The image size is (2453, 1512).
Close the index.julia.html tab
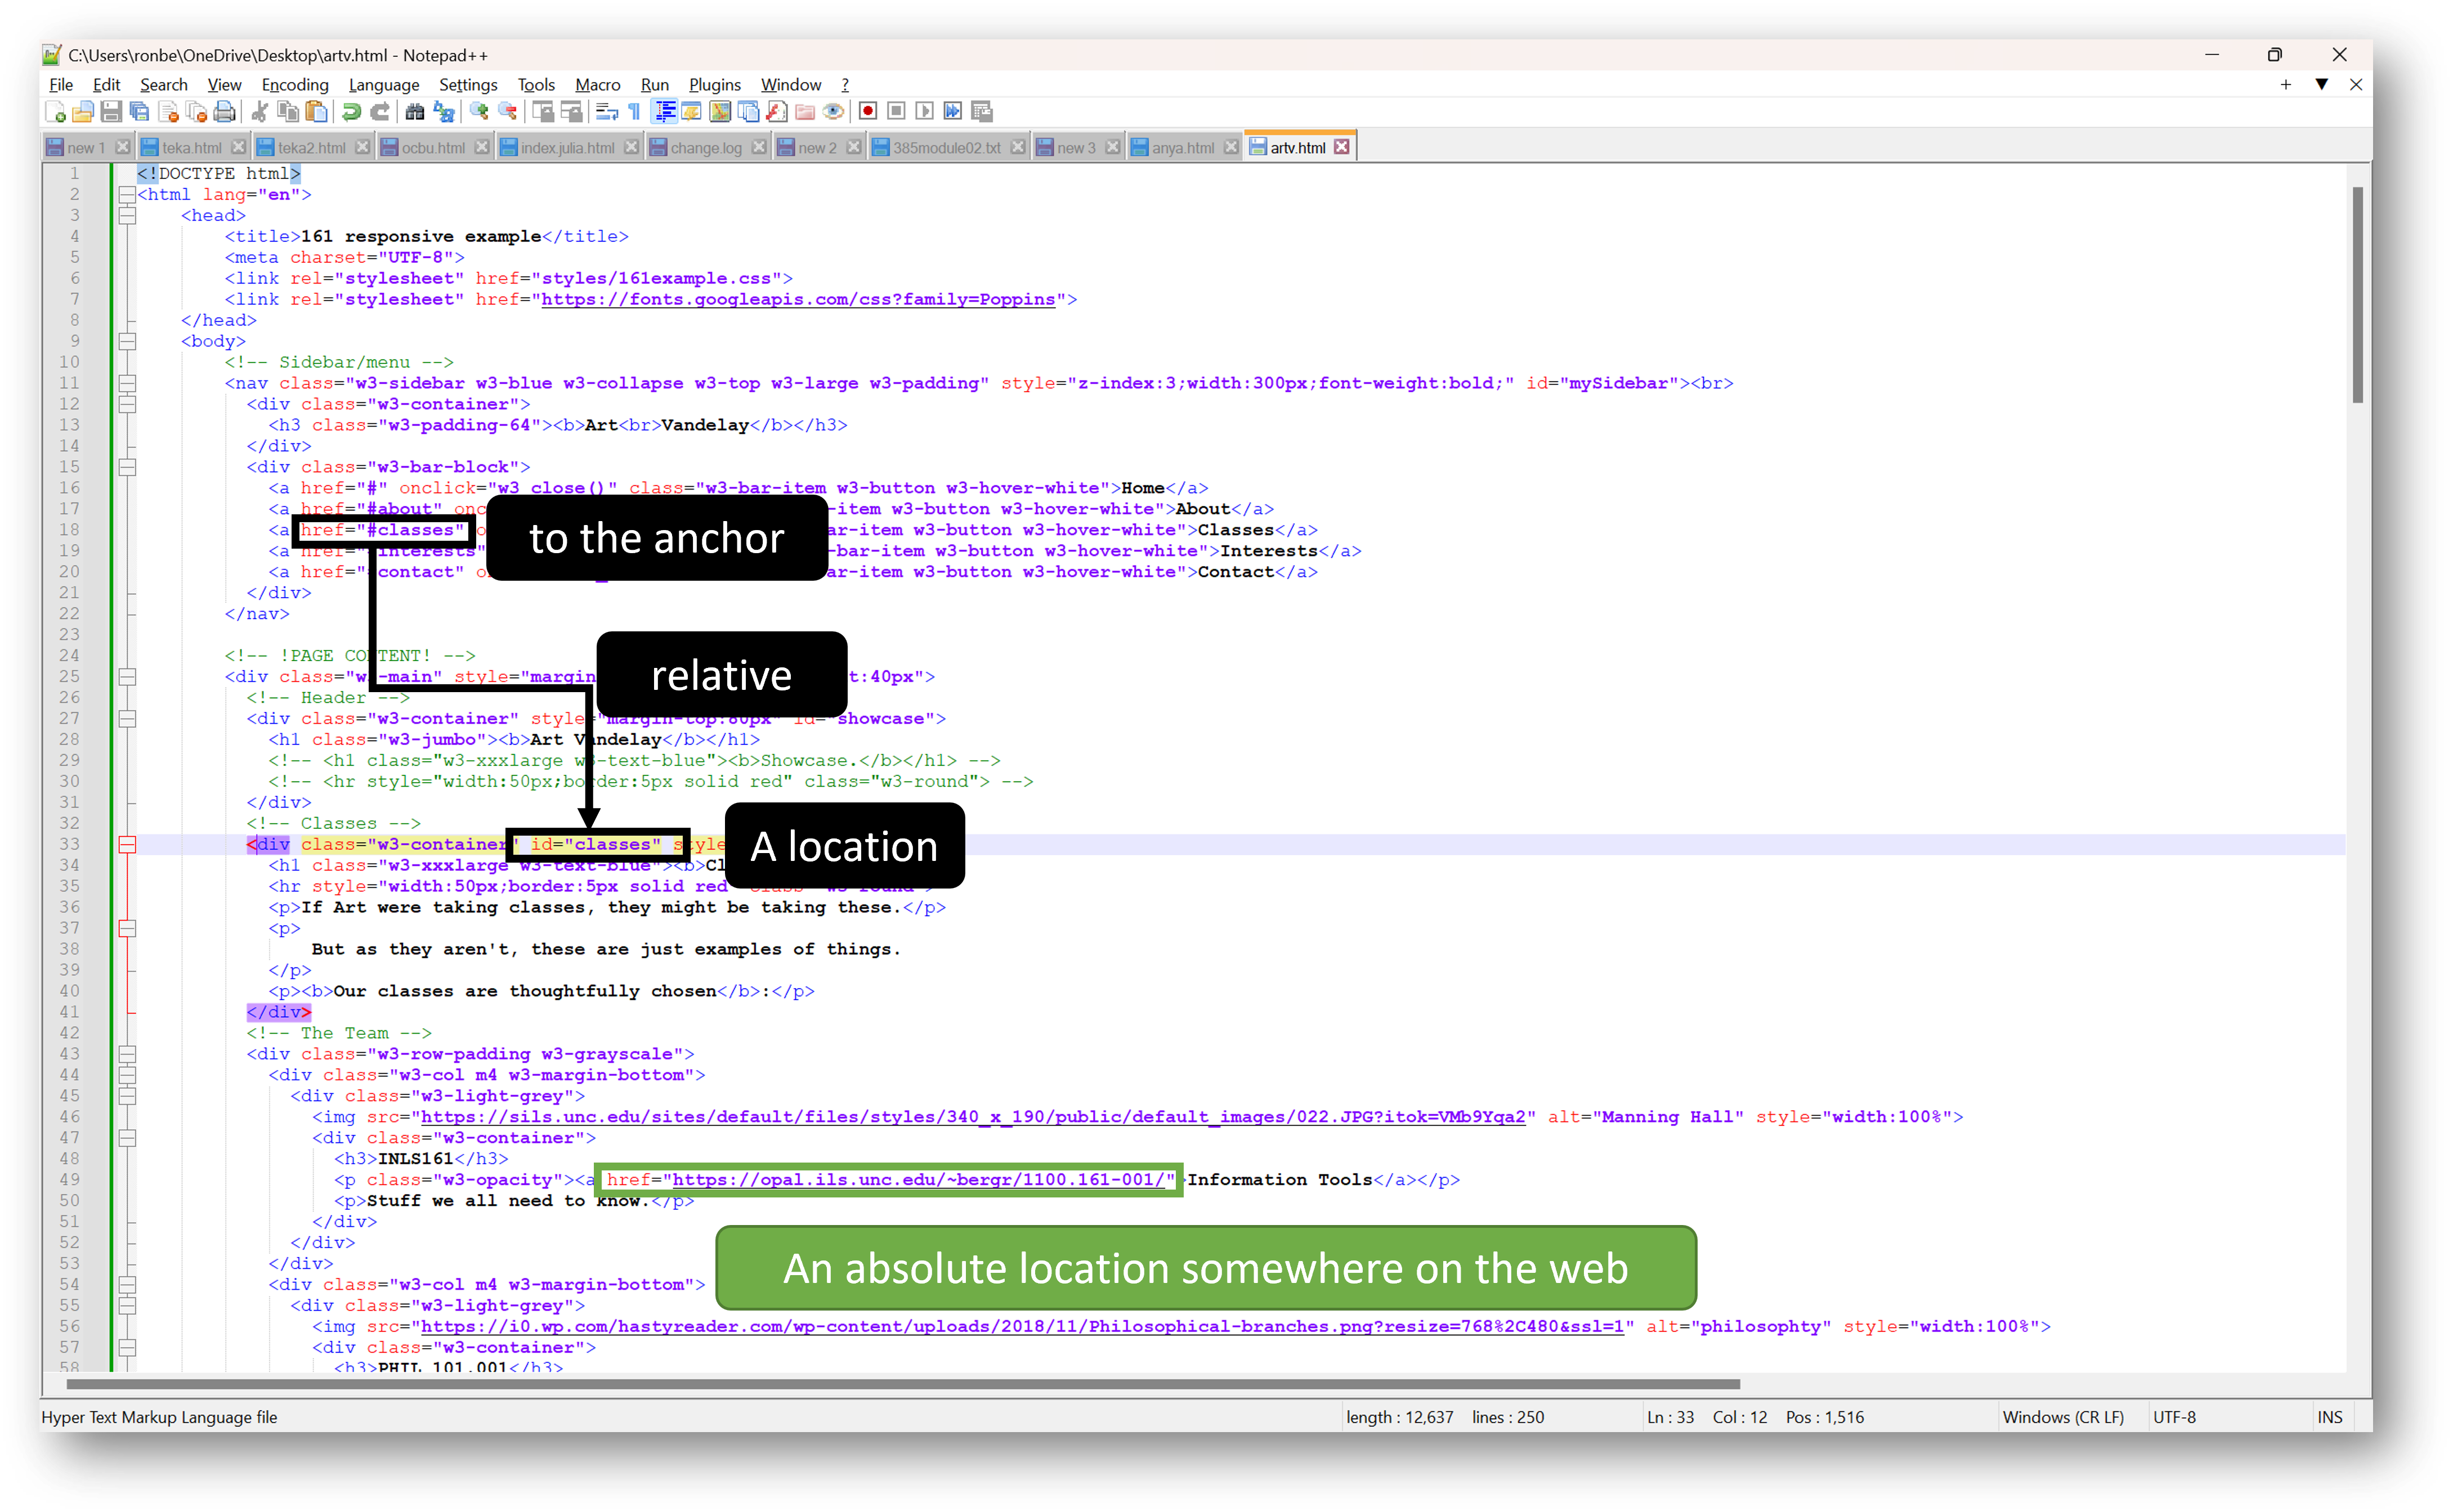coord(631,146)
